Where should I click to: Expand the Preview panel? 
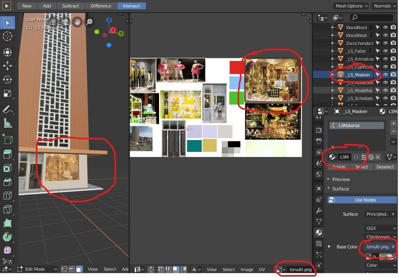pyautogui.click(x=340, y=179)
